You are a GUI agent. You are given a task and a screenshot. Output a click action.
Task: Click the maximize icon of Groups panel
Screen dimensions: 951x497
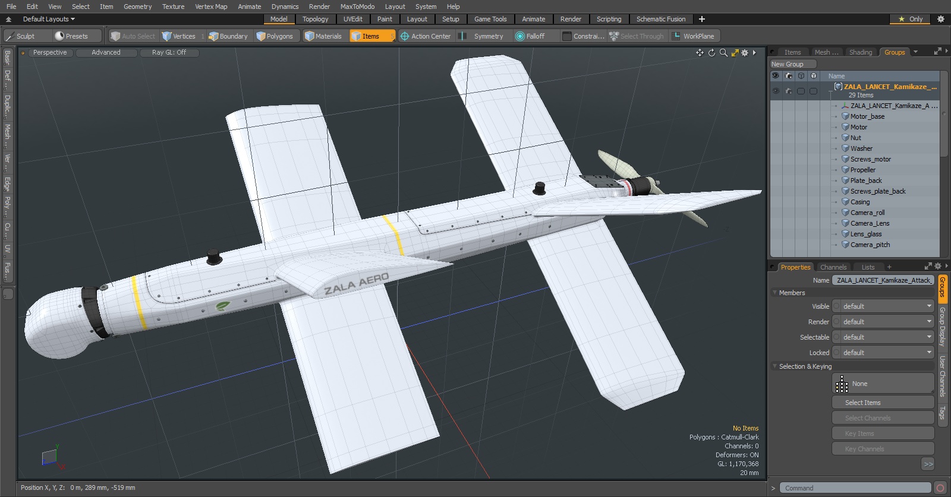[x=938, y=52]
